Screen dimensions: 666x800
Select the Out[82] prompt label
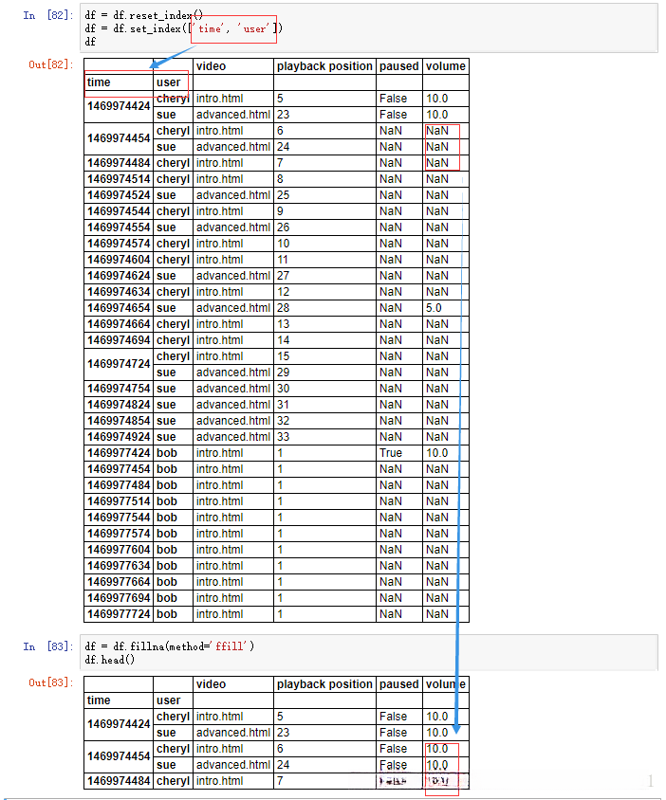(x=50, y=64)
